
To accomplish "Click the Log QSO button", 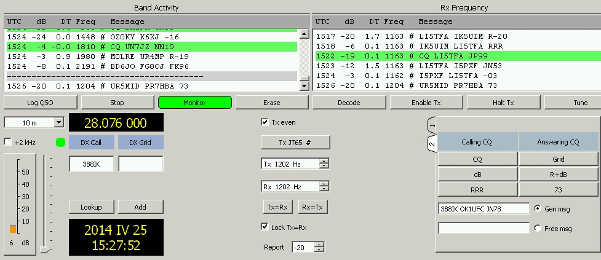I will [40, 103].
